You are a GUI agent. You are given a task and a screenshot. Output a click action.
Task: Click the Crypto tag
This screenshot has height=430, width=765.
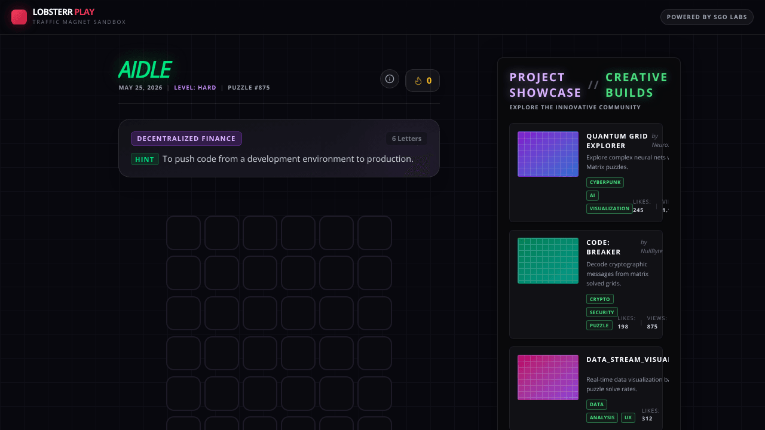pos(600,299)
